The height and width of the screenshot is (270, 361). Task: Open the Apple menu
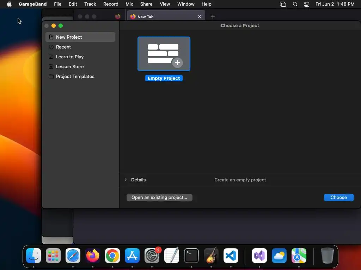pyautogui.click(x=9, y=4)
